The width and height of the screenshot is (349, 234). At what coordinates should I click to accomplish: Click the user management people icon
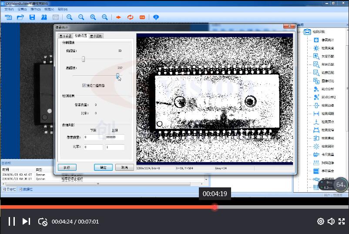[44, 17]
